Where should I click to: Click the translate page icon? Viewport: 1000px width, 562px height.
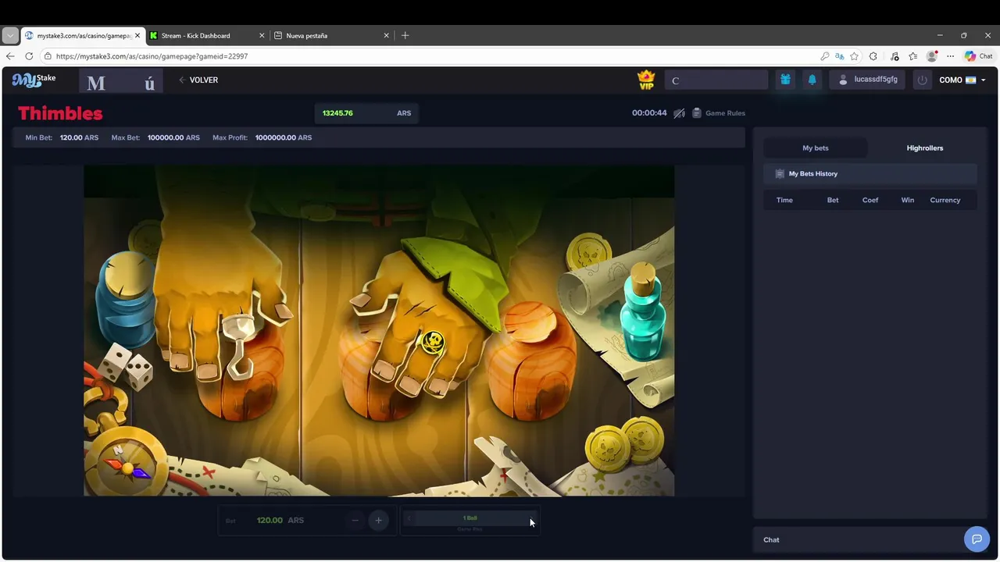(x=840, y=56)
